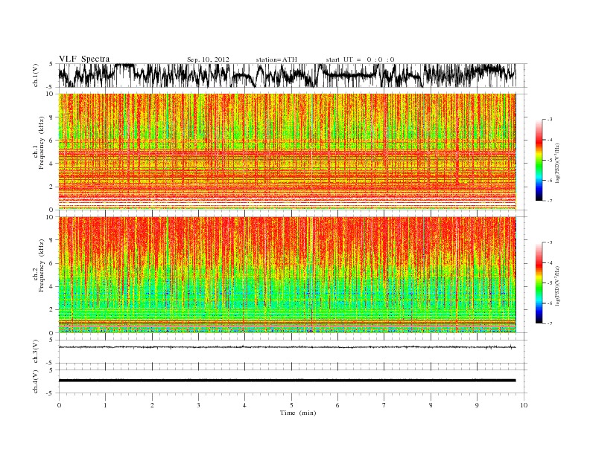The width and height of the screenshot is (590, 455).
Task: Click the "2" tick on ch.2 frequency axis
Action: coord(51,310)
